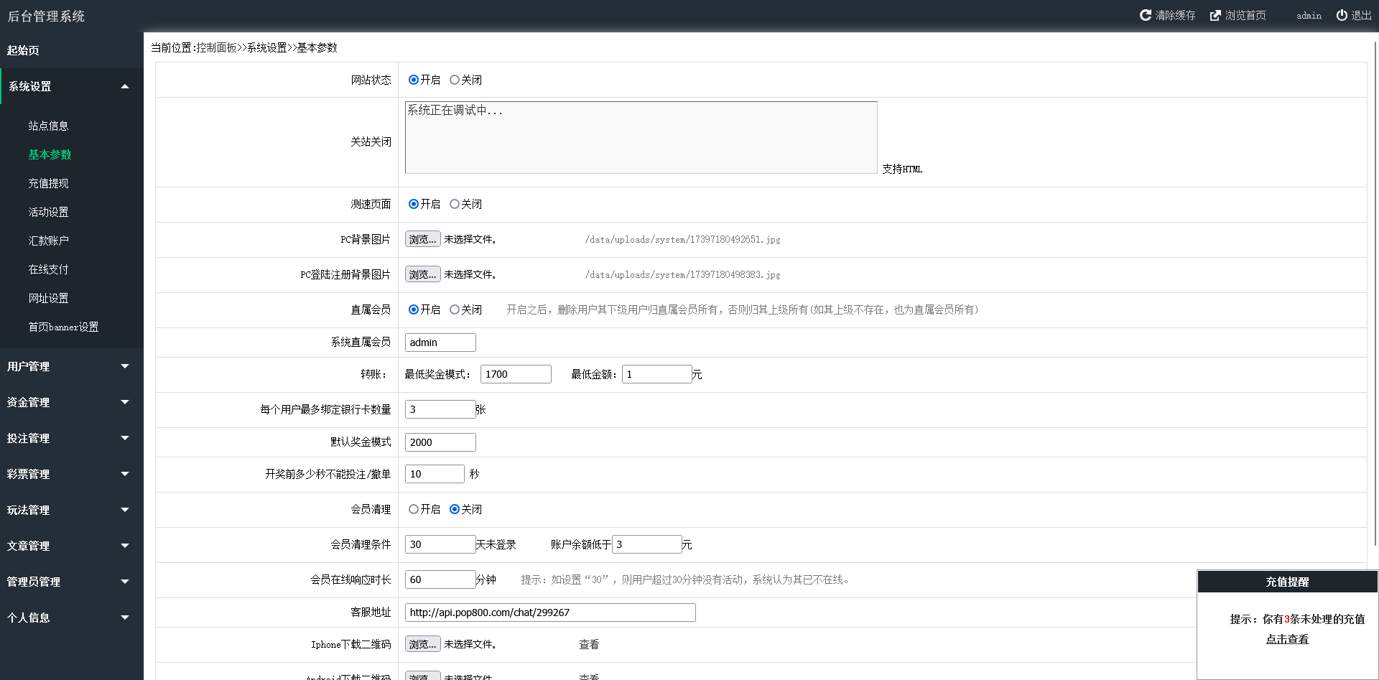
Task: Focus the 默认奖金模式 input box
Action: 440,442
